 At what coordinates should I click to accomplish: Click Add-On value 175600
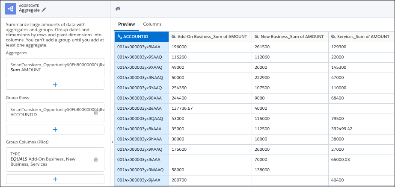(x=210, y=149)
